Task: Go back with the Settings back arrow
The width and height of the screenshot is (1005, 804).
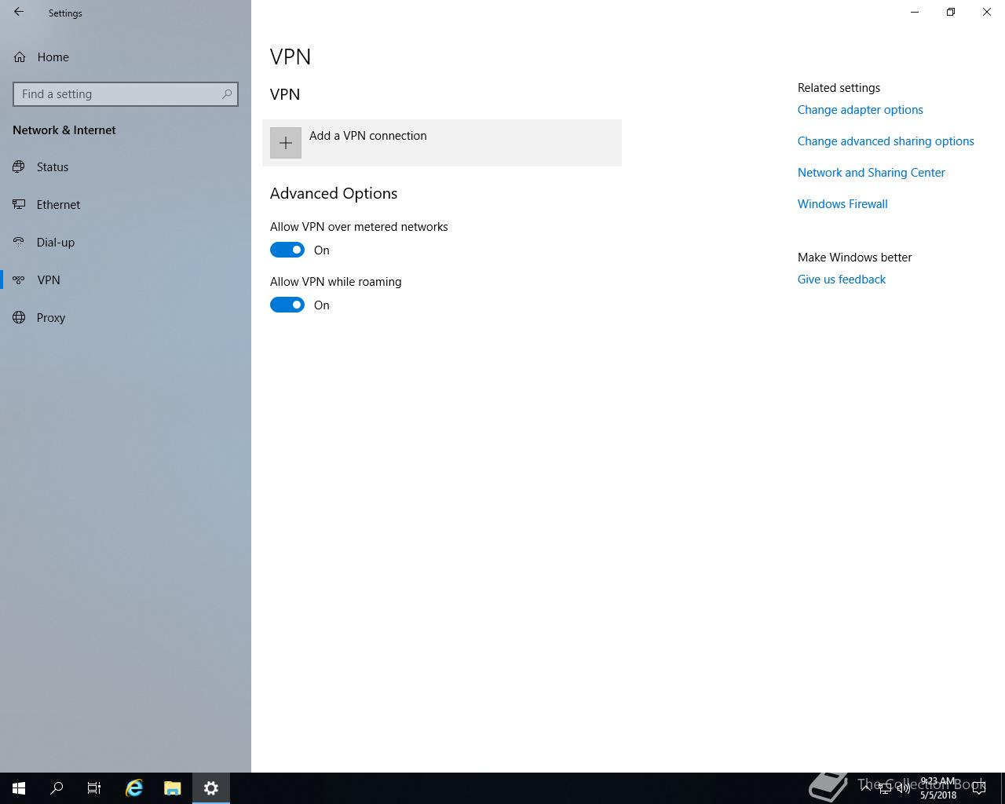Action: [19, 13]
